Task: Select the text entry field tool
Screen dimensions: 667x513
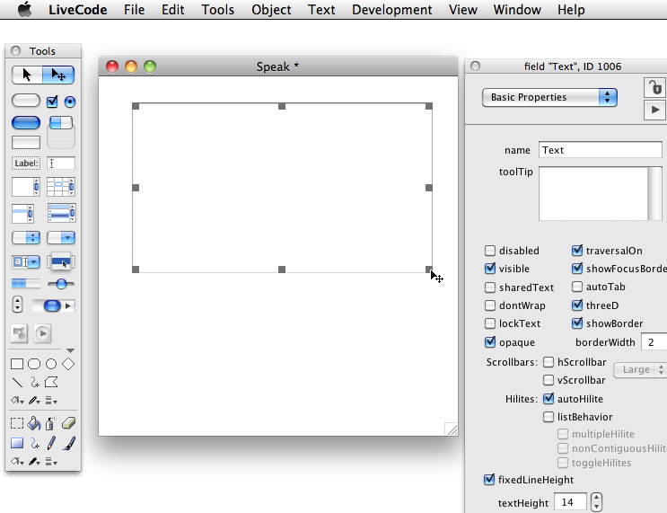Action: (x=61, y=163)
